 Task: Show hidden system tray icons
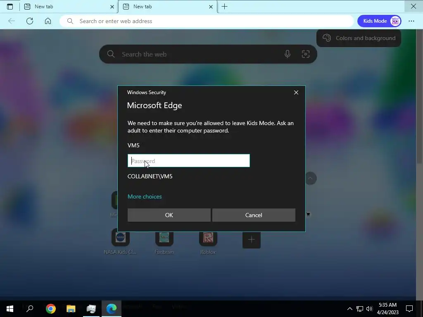click(349, 309)
